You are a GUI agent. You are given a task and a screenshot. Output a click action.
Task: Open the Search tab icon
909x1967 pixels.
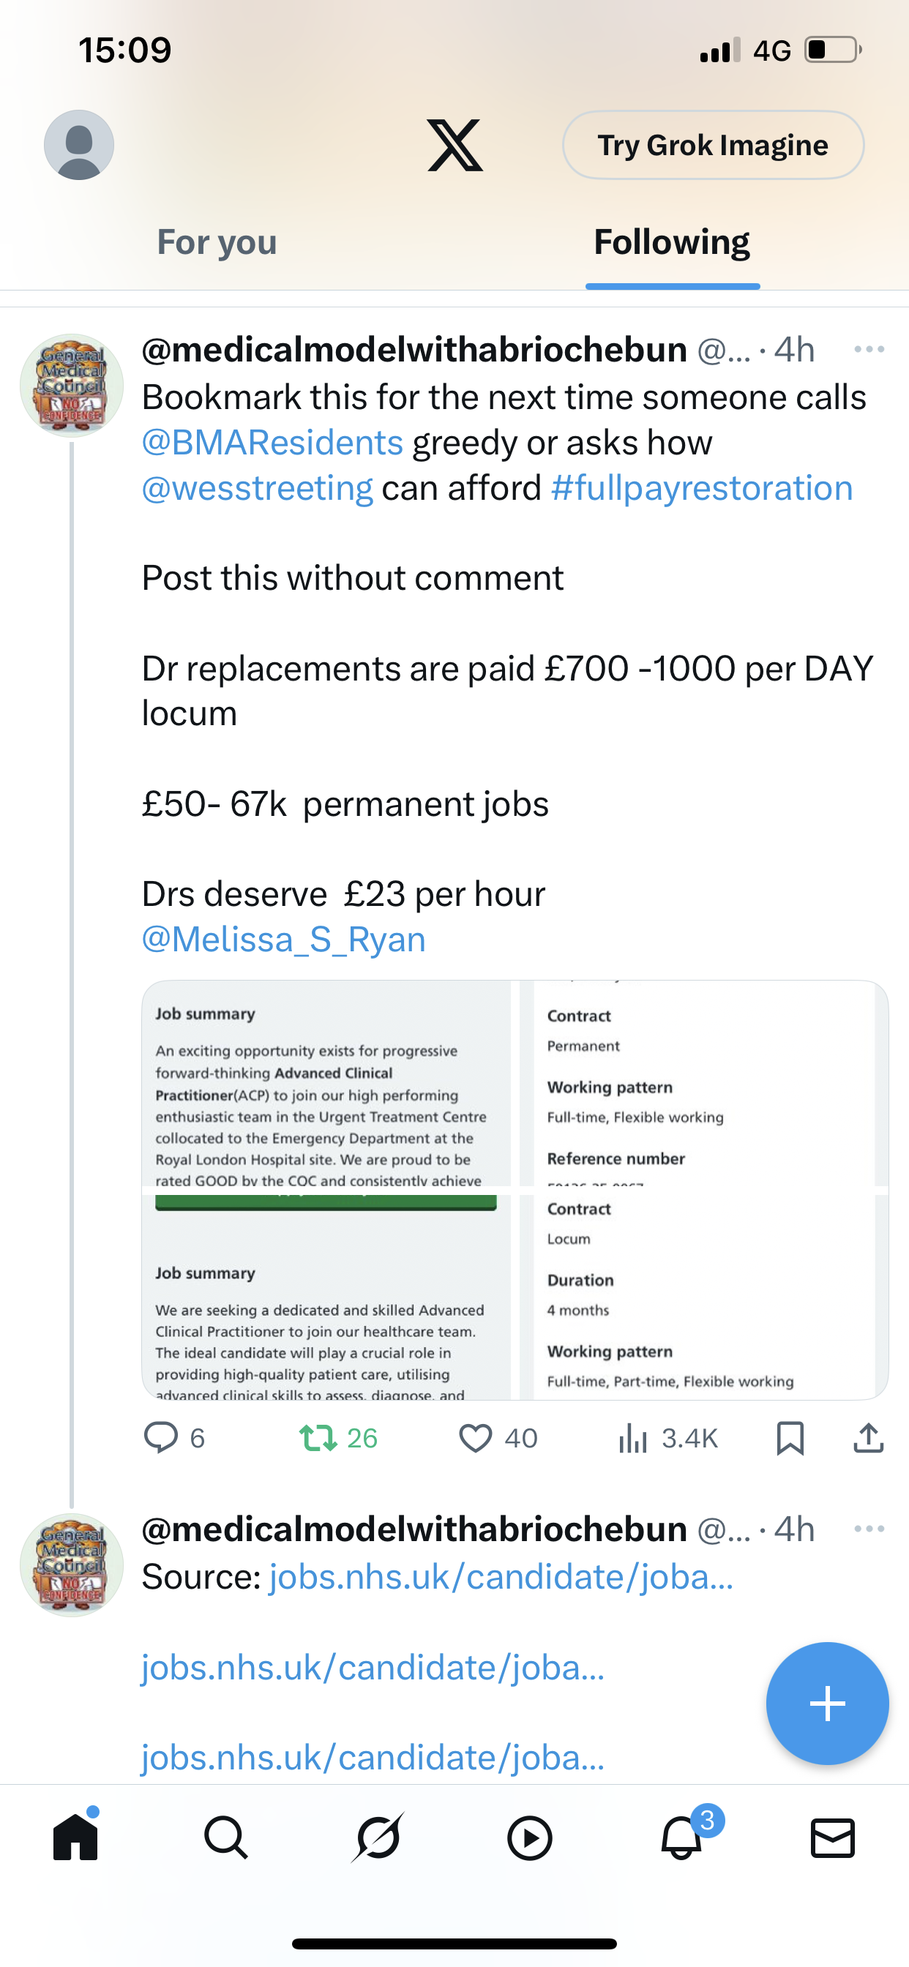click(x=226, y=1837)
